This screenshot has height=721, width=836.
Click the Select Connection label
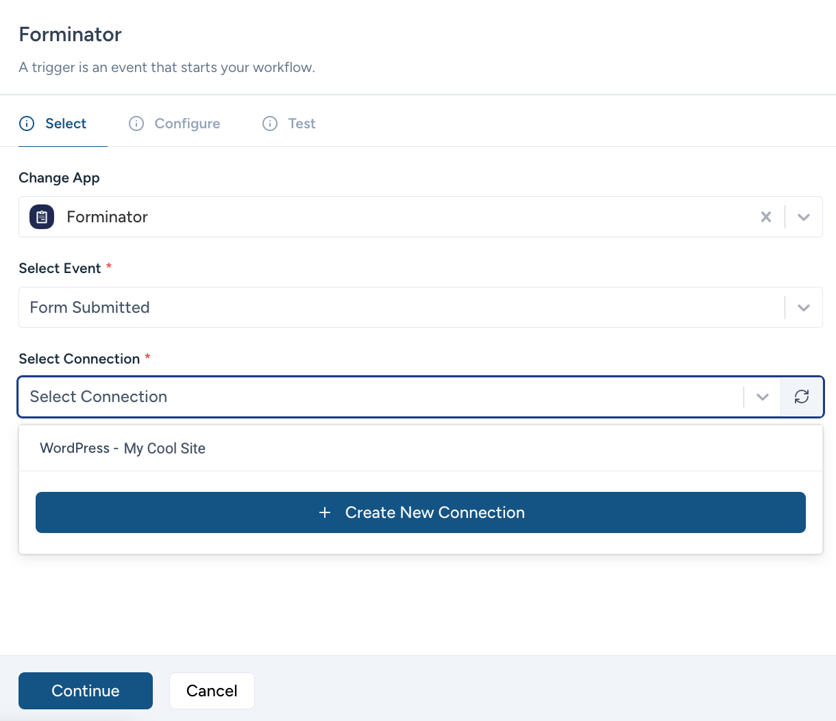[x=79, y=359]
